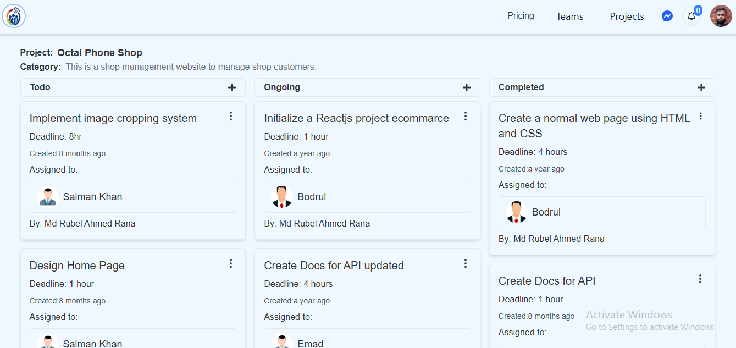Click Deadline: 4 hours on Docs for API updated card
Screen dimensions: 736x348
pyautogui.click(x=298, y=284)
